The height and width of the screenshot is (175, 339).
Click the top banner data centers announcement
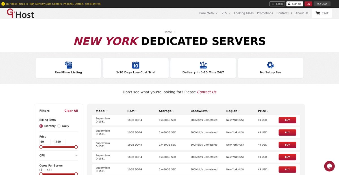pos(53,4)
